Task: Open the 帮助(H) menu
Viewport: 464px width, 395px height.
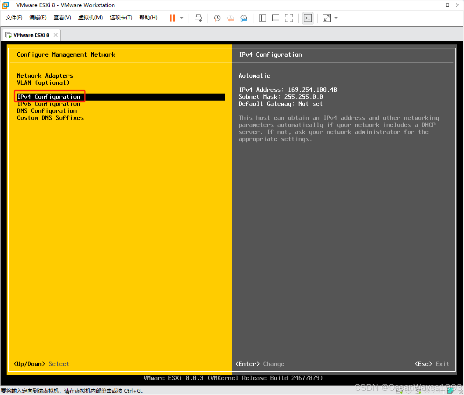Action: (148, 18)
